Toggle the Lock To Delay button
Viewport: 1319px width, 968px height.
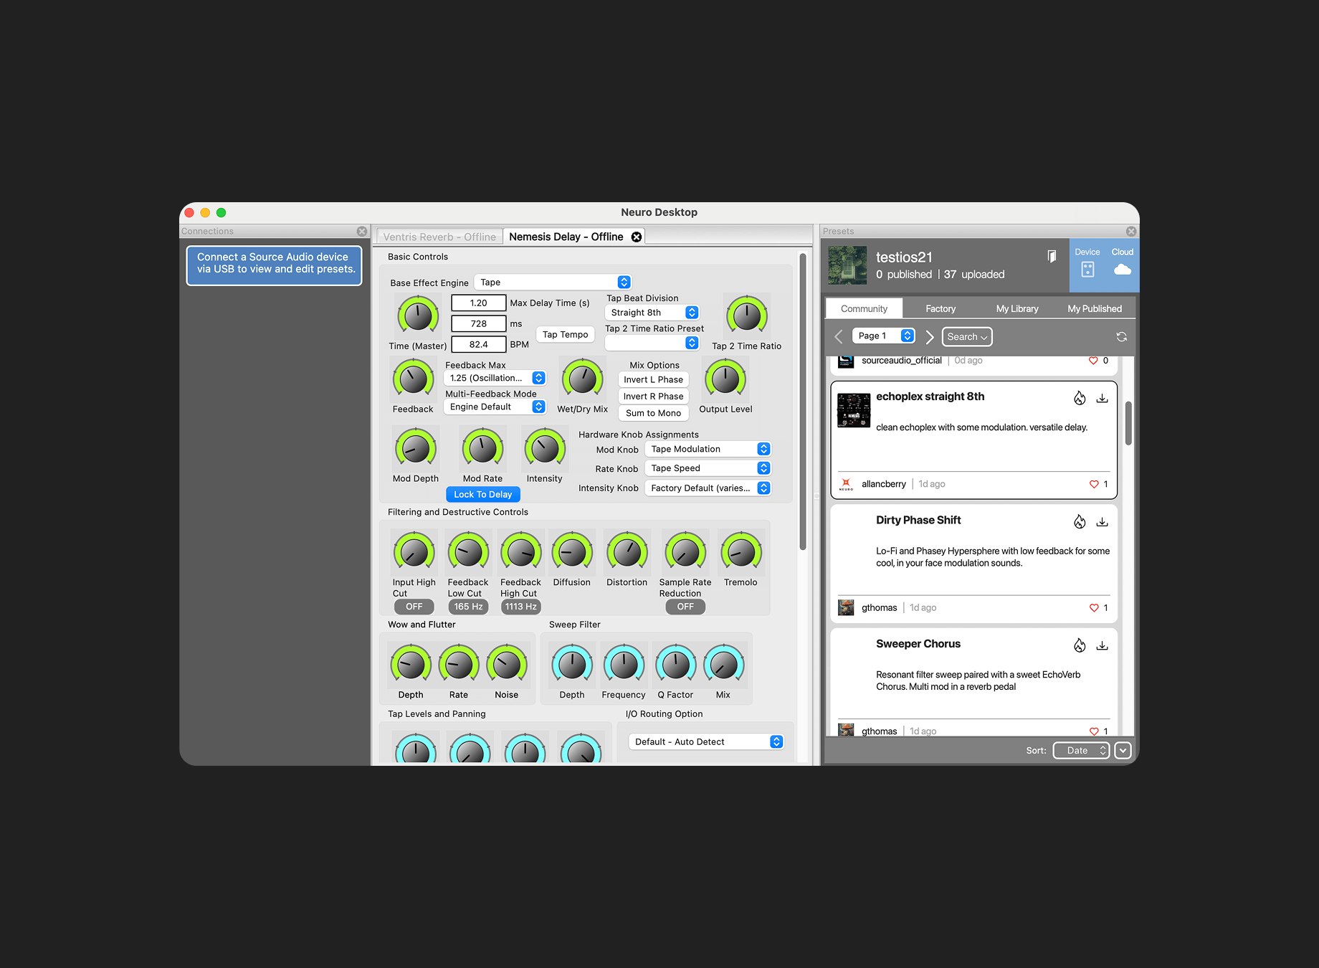(483, 495)
